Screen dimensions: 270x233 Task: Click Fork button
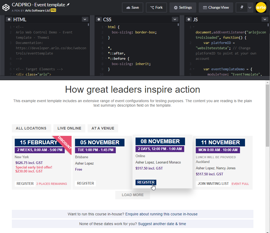pos(156,7)
